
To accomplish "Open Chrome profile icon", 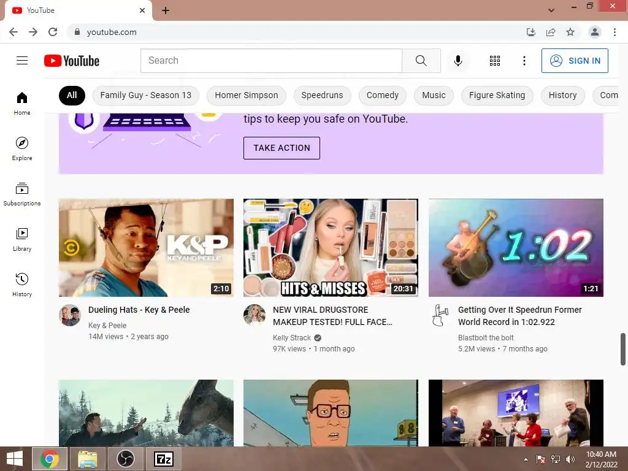I will pyautogui.click(x=595, y=32).
